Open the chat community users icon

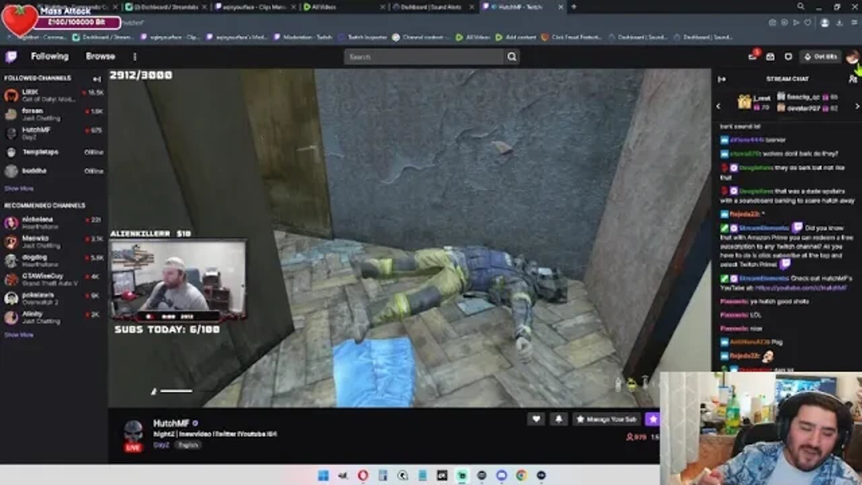853,79
